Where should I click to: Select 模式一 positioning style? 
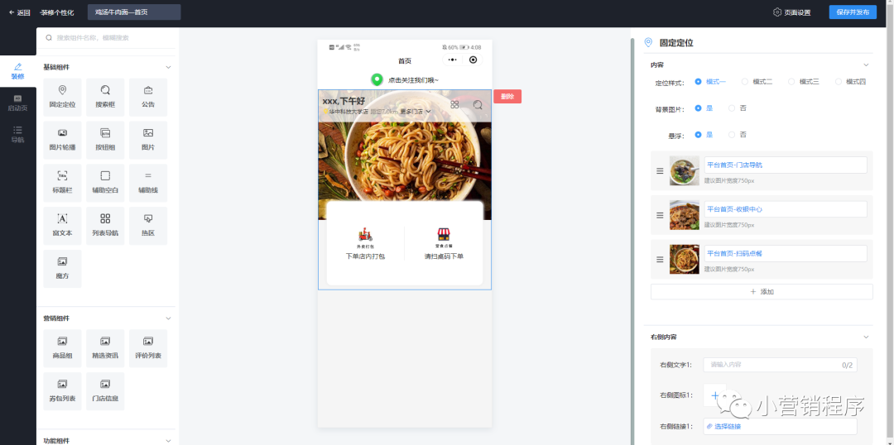(710, 82)
